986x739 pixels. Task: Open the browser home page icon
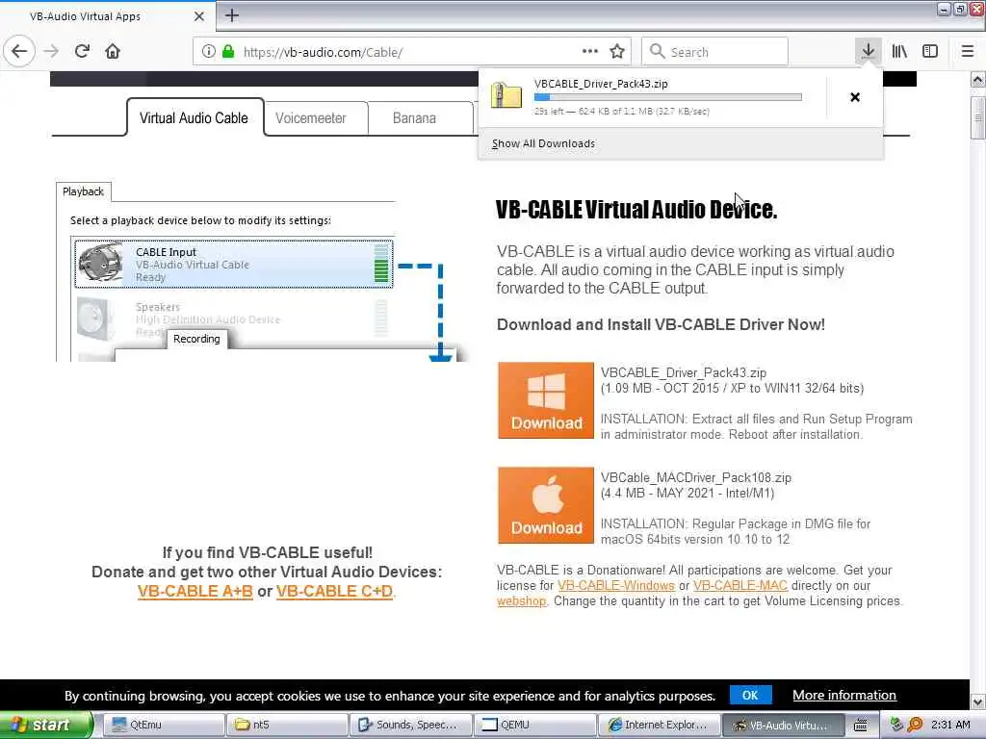pyautogui.click(x=113, y=51)
